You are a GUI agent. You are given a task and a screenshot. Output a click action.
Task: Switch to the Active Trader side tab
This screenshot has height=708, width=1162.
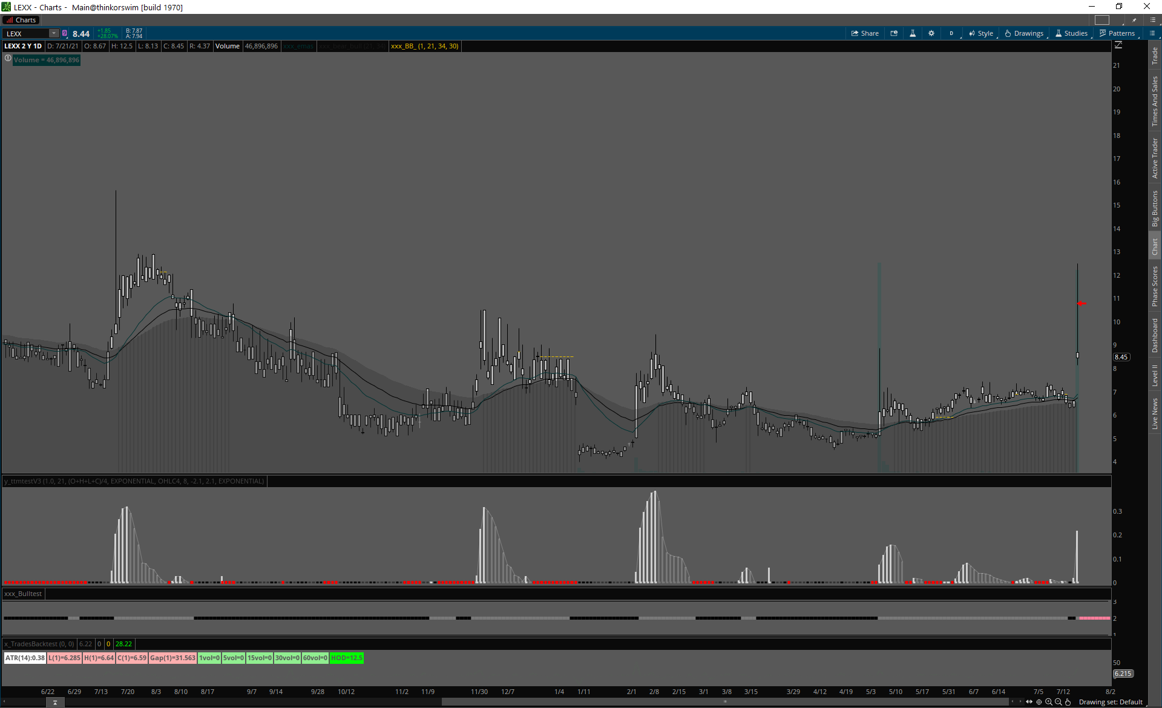1155,158
